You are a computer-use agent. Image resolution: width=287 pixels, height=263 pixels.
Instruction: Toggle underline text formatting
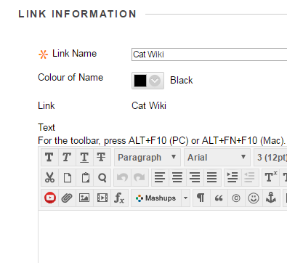84,158
